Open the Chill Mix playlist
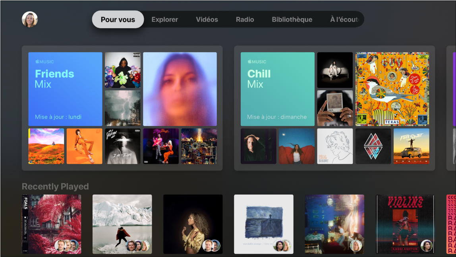 pyautogui.click(x=277, y=88)
